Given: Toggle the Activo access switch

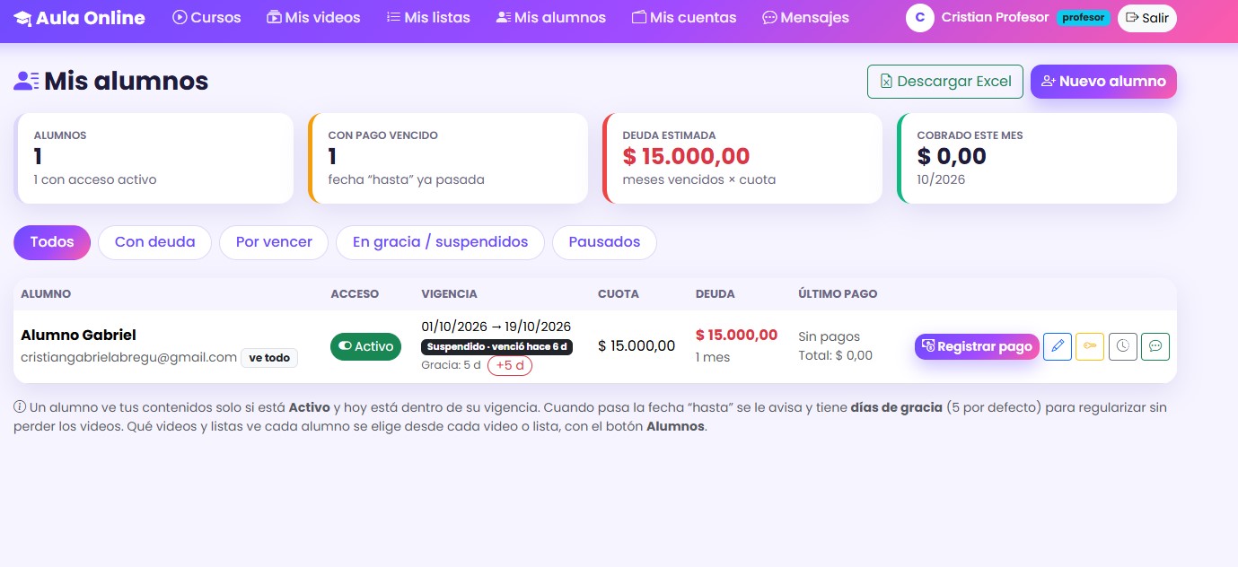Looking at the screenshot, I should pyautogui.click(x=365, y=346).
